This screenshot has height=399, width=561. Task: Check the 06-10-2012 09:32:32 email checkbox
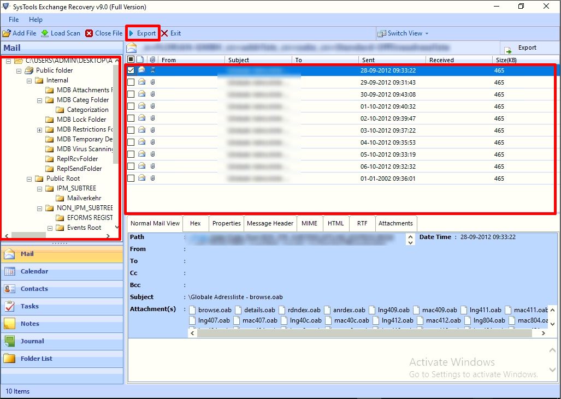[131, 166]
